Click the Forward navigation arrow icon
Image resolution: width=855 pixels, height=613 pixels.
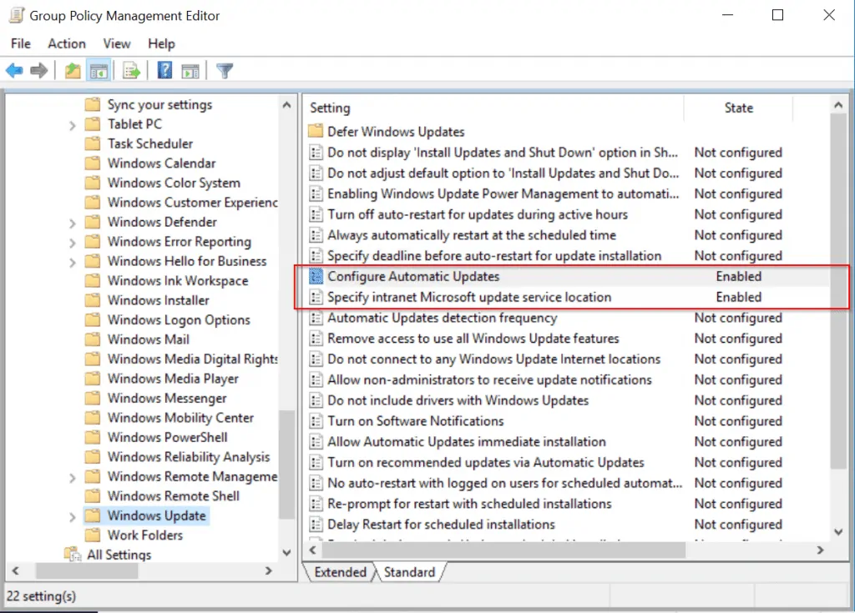point(38,70)
